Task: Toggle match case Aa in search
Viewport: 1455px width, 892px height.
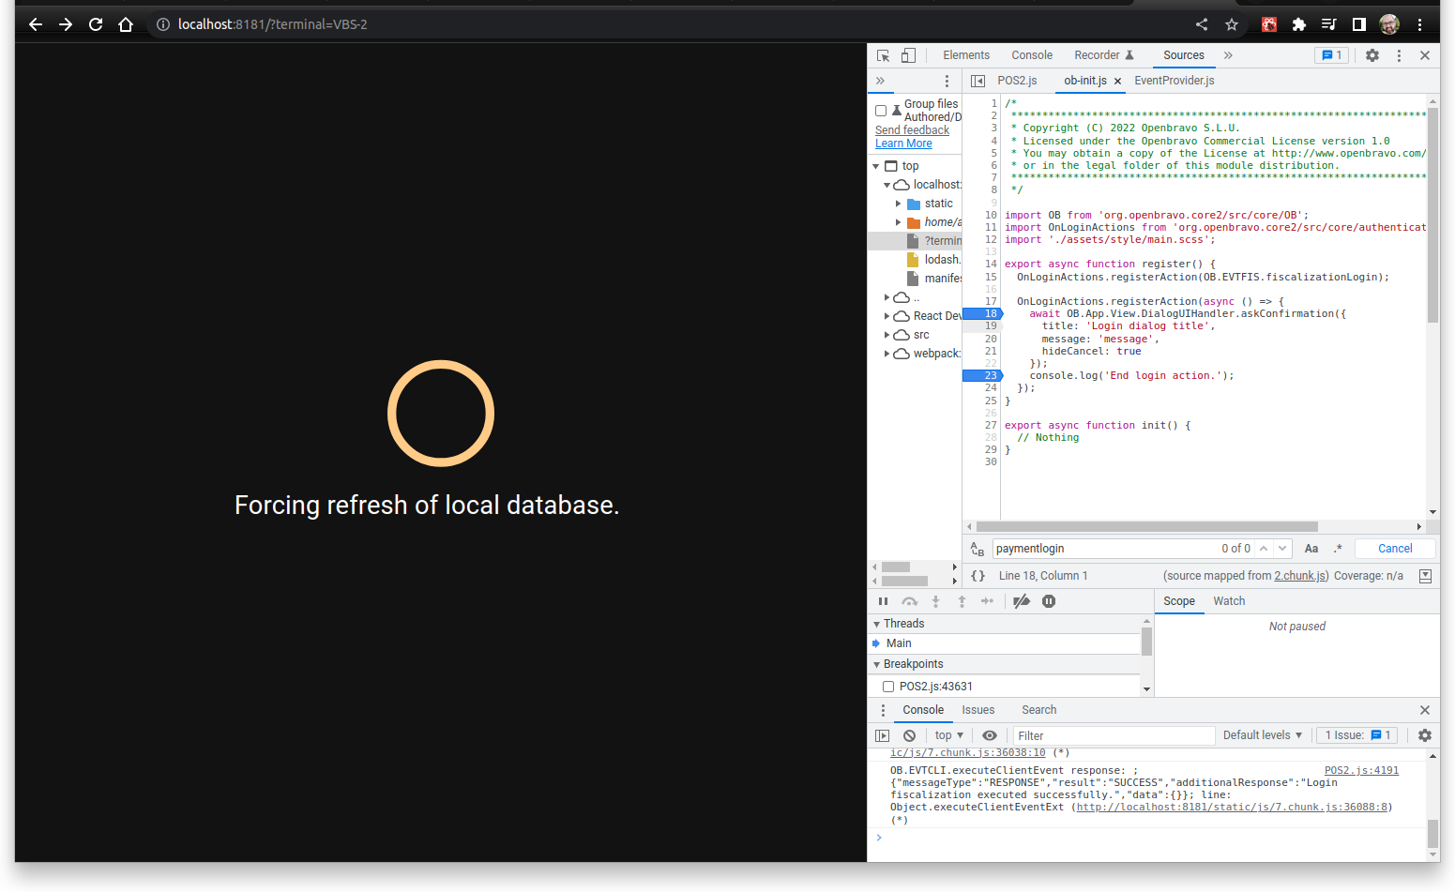Action: [1311, 549]
